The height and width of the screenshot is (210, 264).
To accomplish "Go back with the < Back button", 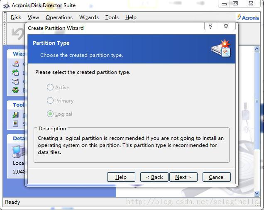I will pyautogui.click(x=154, y=177).
